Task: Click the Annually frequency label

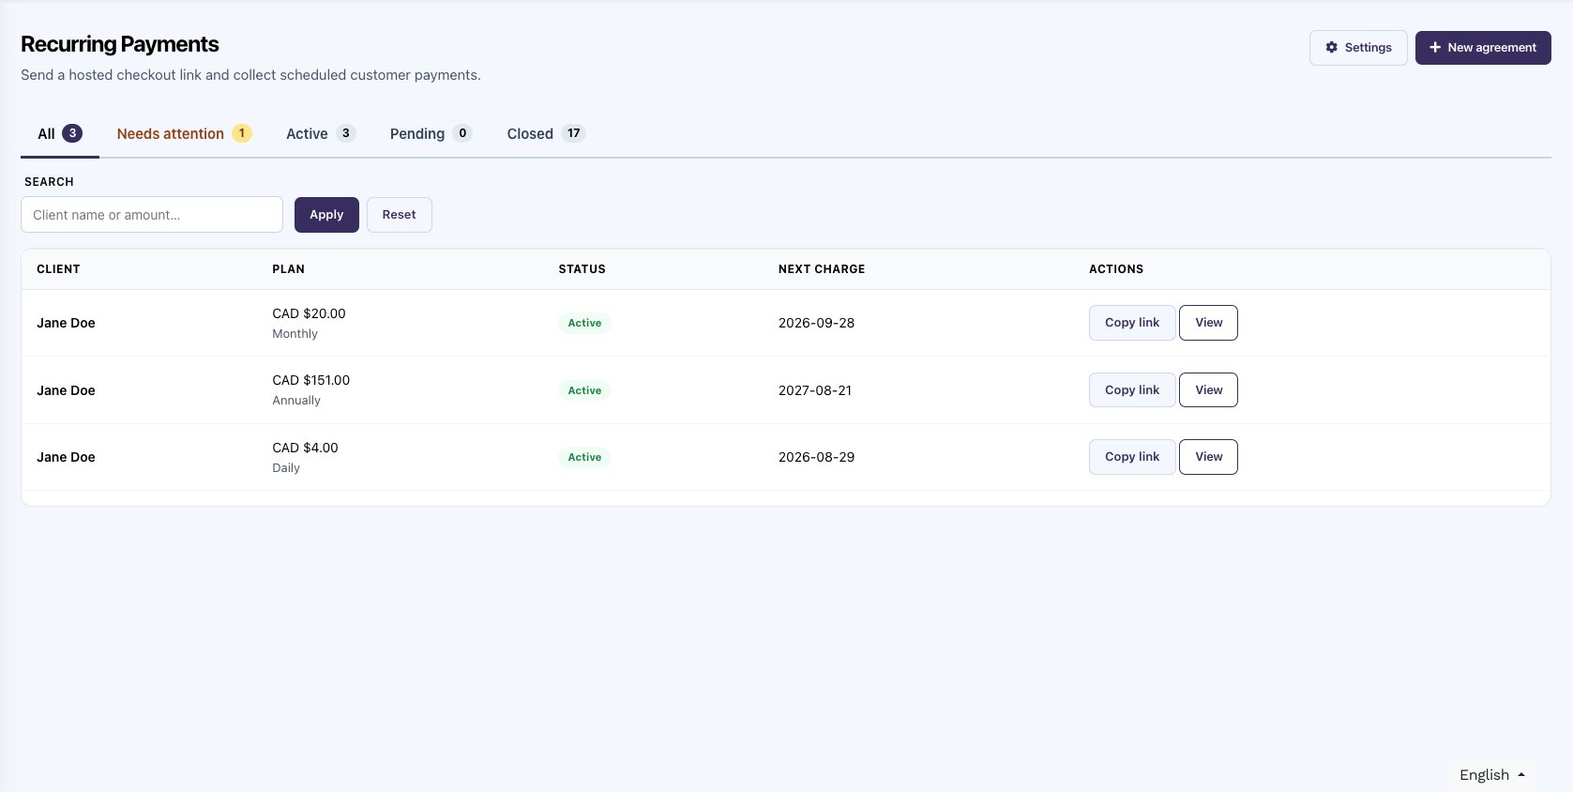Action: pyautogui.click(x=296, y=401)
